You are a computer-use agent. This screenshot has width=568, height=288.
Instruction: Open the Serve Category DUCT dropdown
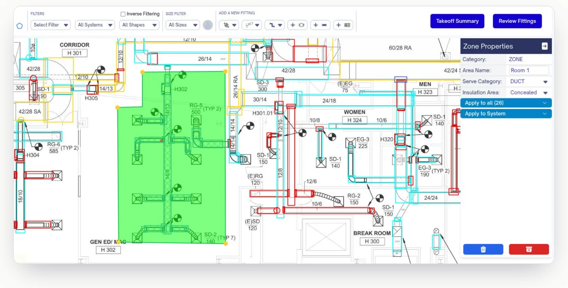coord(529,82)
